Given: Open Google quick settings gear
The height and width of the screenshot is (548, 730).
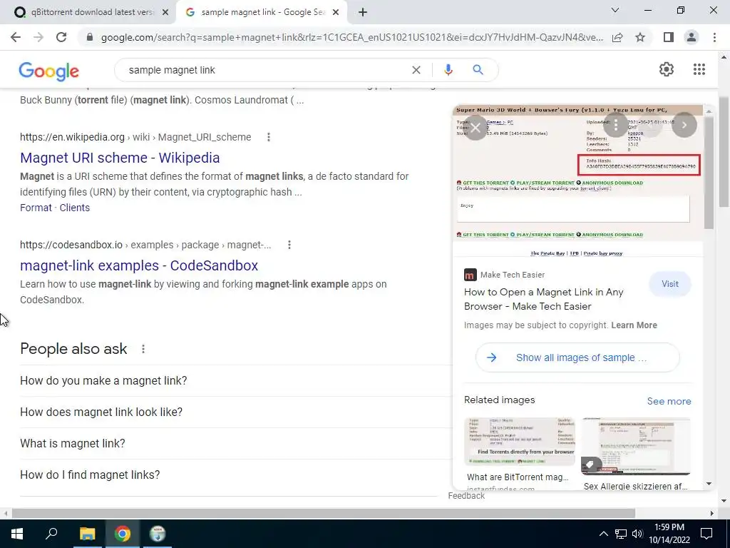Looking at the screenshot, I should pos(667,69).
